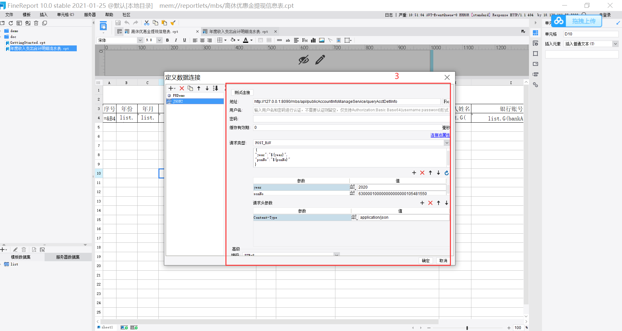Open the report preview icon
Screen dimensions: 622x331
(103, 26)
